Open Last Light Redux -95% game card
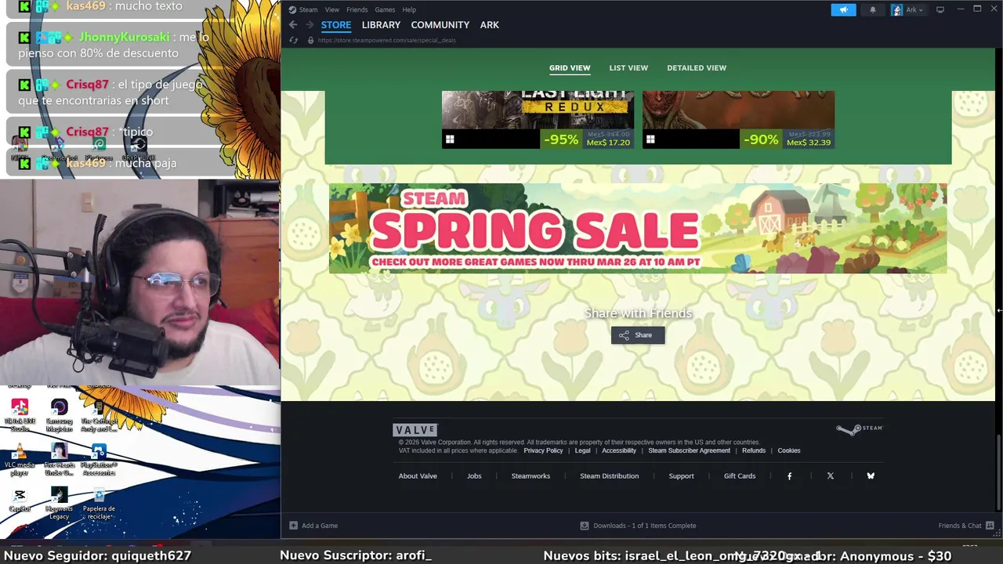Image resolution: width=1003 pixels, height=564 pixels. (538, 119)
